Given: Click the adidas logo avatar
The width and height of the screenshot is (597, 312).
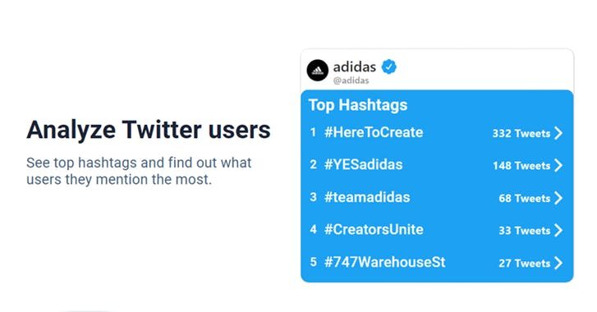Looking at the screenshot, I should point(318,71).
